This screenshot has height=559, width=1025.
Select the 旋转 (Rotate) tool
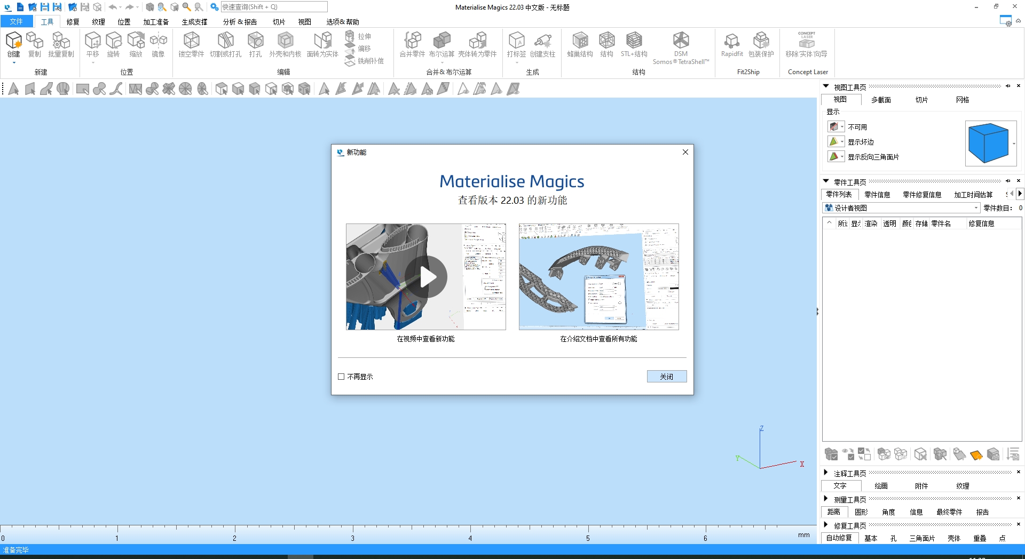[113, 45]
